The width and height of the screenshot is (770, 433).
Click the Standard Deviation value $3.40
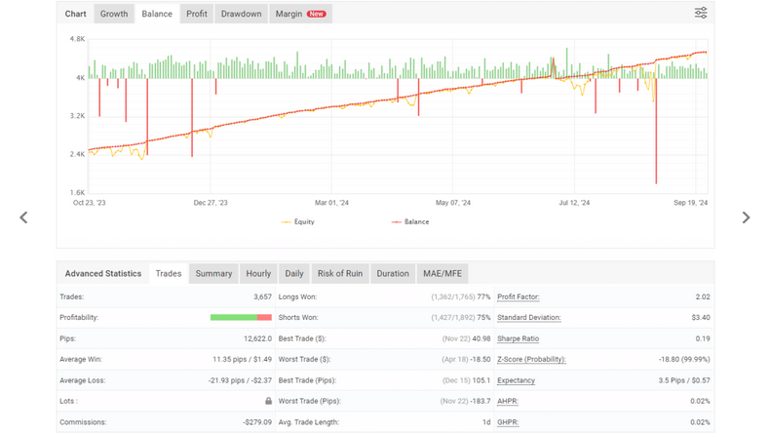[x=701, y=318]
